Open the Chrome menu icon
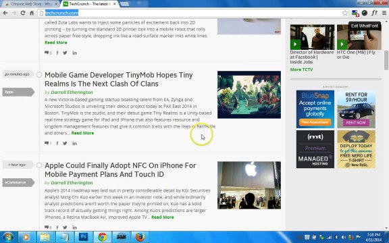The height and width of the screenshot is (243, 389). tap(384, 13)
